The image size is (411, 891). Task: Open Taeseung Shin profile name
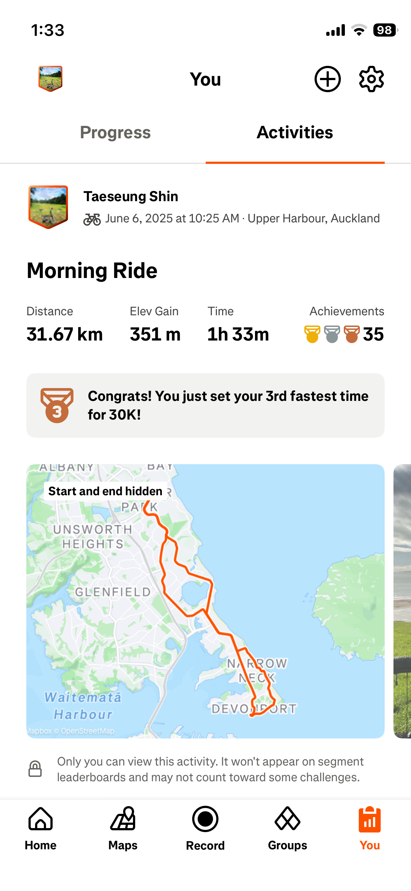131,196
